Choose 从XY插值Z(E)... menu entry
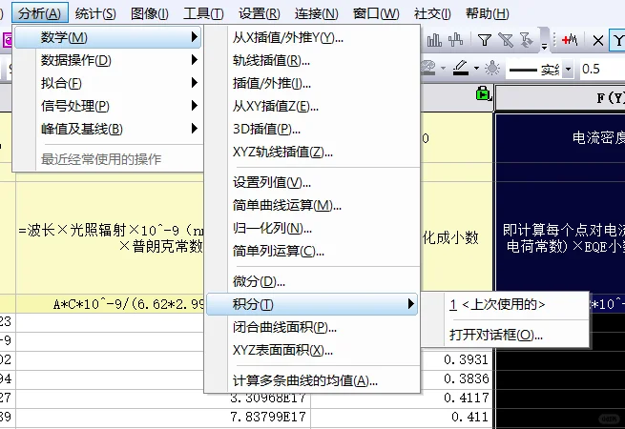Viewport: 625px width, 429px height. [312, 106]
